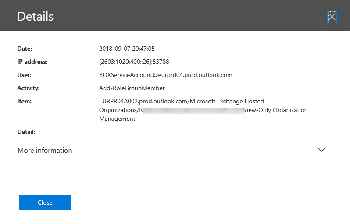Click the More information section label
Image resolution: width=350 pixels, height=224 pixels.
pos(45,150)
